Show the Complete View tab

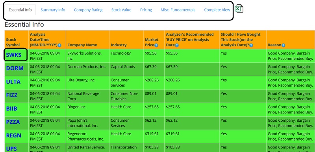(x=217, y=10)
